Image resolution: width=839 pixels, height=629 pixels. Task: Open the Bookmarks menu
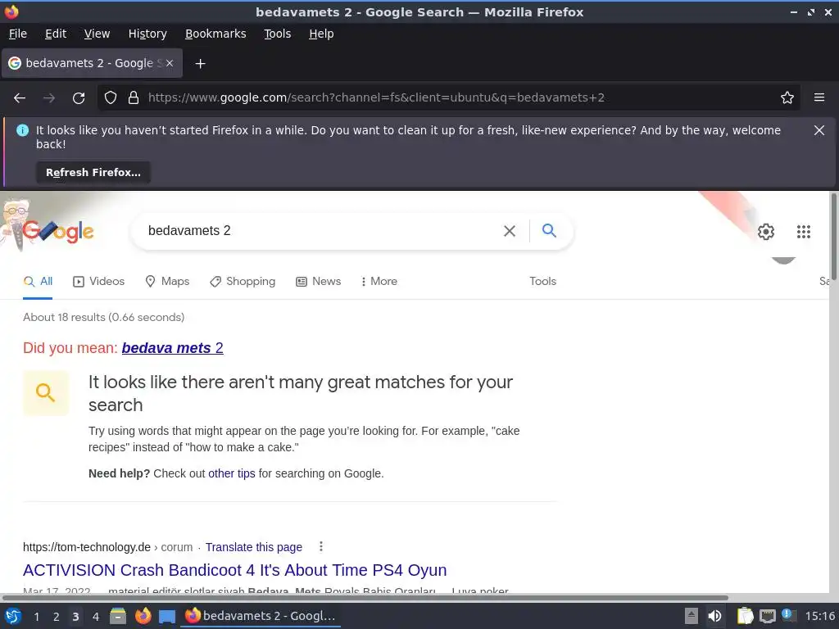coord(215,34)
